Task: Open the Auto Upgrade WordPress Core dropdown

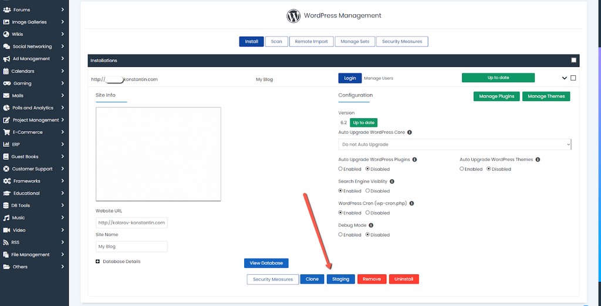Action: [x=454, y=144]
